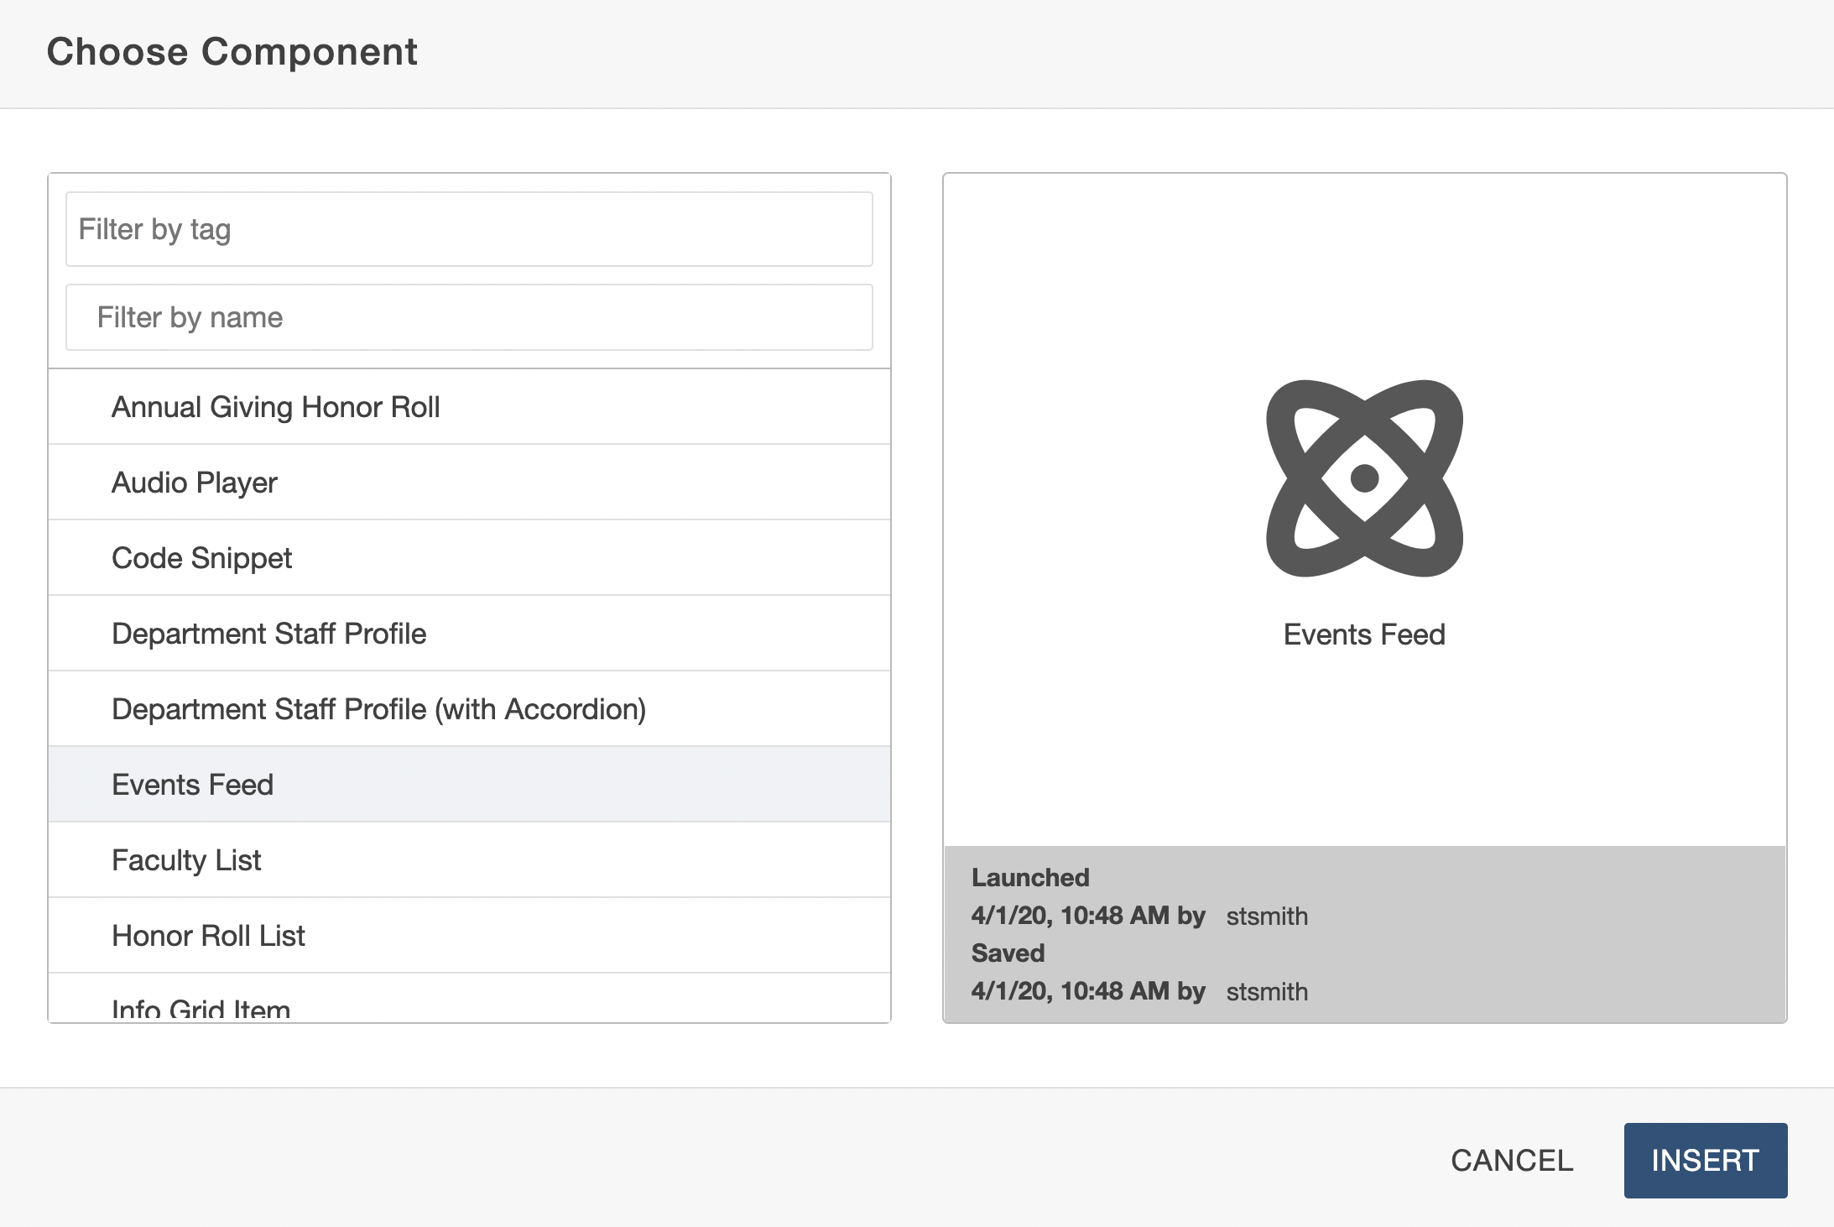
Task: Click the Launched user stsmith
Action: (x=1267, y=916)
